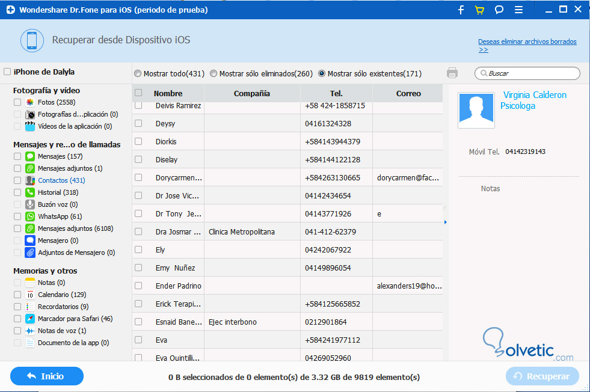Click the printer icon above contact list
This screenshot has height=392, width=590.
pyautogui.click(x=452, y=73)
